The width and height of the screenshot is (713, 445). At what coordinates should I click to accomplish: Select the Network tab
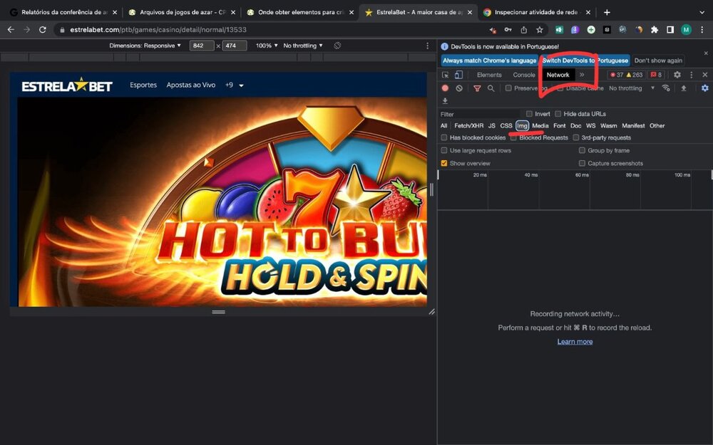coord(558,75)
